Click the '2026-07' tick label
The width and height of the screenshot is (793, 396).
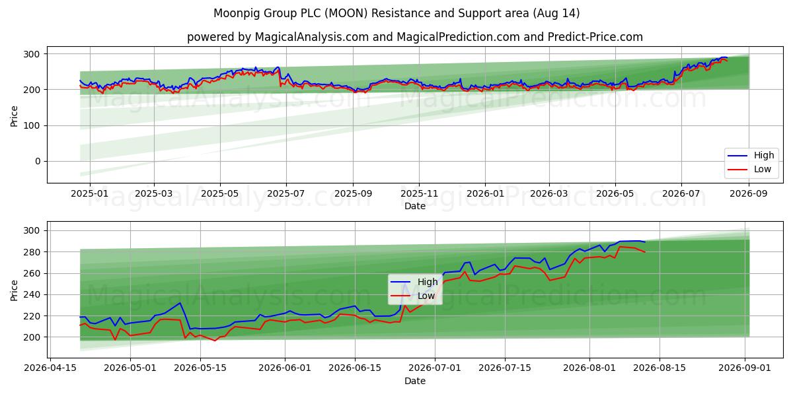tap(681, 194)
